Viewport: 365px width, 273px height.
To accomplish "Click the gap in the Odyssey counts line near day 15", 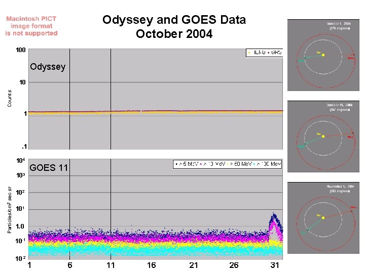I will point(141,111).
